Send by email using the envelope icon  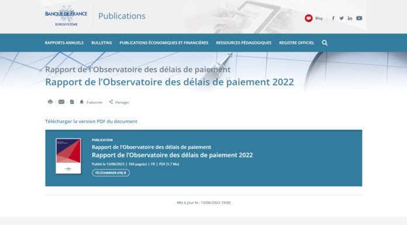(61, 102)
